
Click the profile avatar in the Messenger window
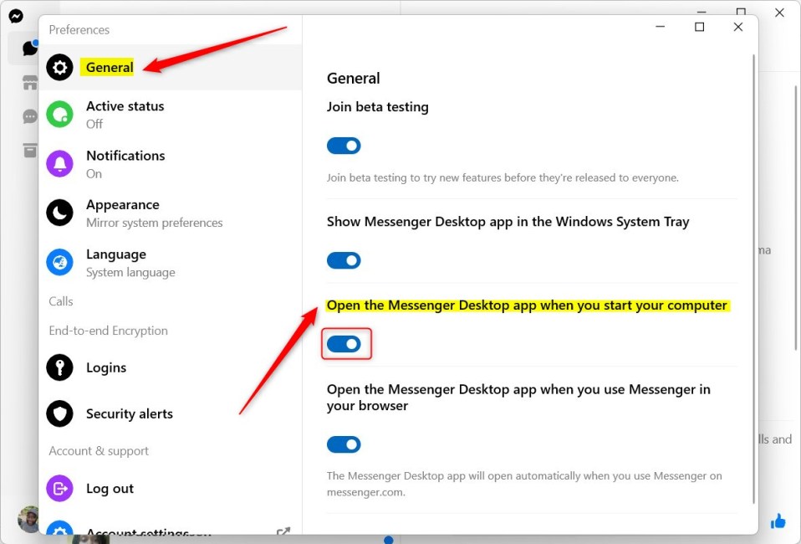coord(28,520)
